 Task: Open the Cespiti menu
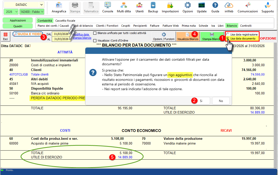pos(125,26)
